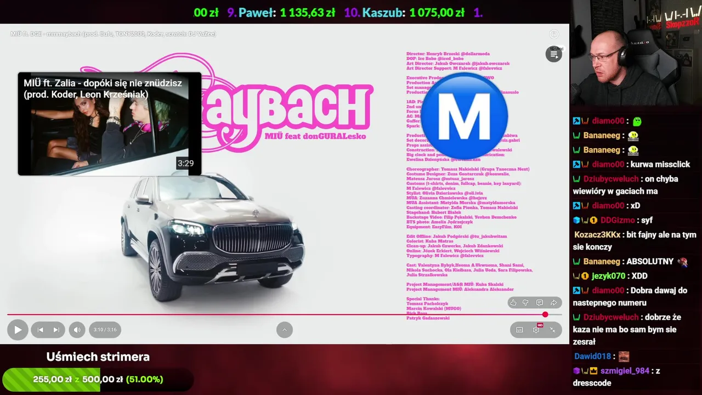Dislike the video with thumbs down
Image resolution: width=702 pixels, height=395 pixels.
tap(525, 303)
